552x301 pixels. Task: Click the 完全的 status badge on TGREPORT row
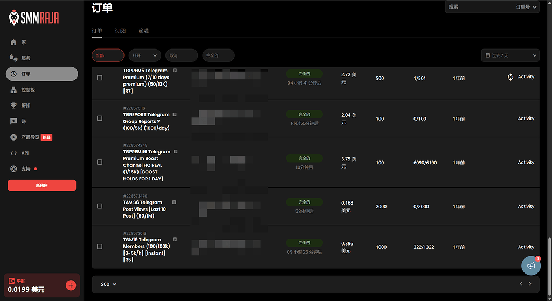pos(304,114)
